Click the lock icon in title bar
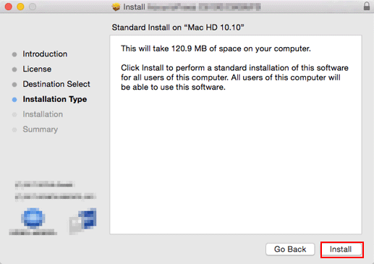This screenshot has height=264, width=374. [367, 6]
